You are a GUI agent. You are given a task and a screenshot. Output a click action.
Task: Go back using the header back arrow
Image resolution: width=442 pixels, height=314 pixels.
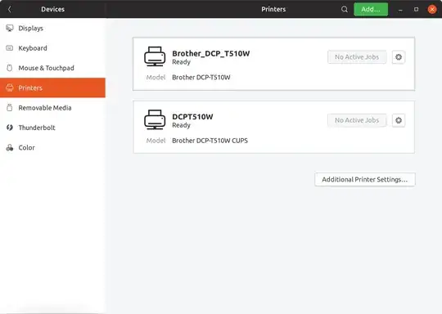click(9, 9)
